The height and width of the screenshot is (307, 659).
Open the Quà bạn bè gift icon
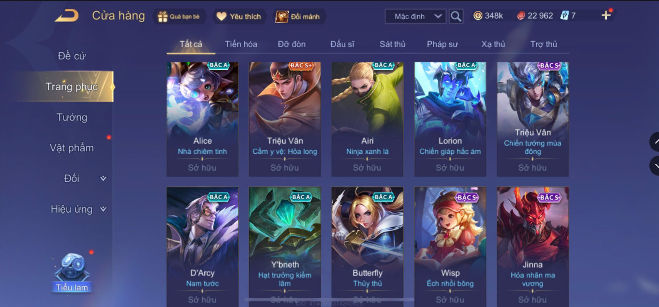(163, 17)
